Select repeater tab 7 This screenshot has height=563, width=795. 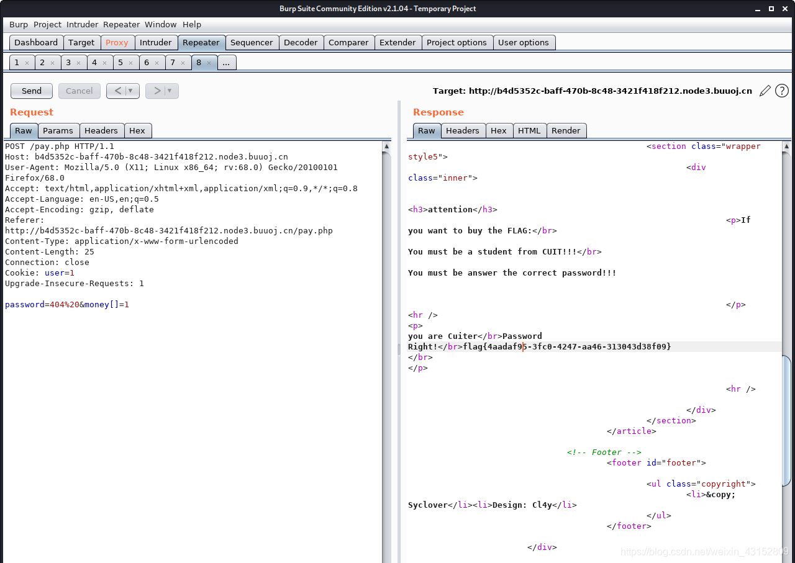(173, 62)
